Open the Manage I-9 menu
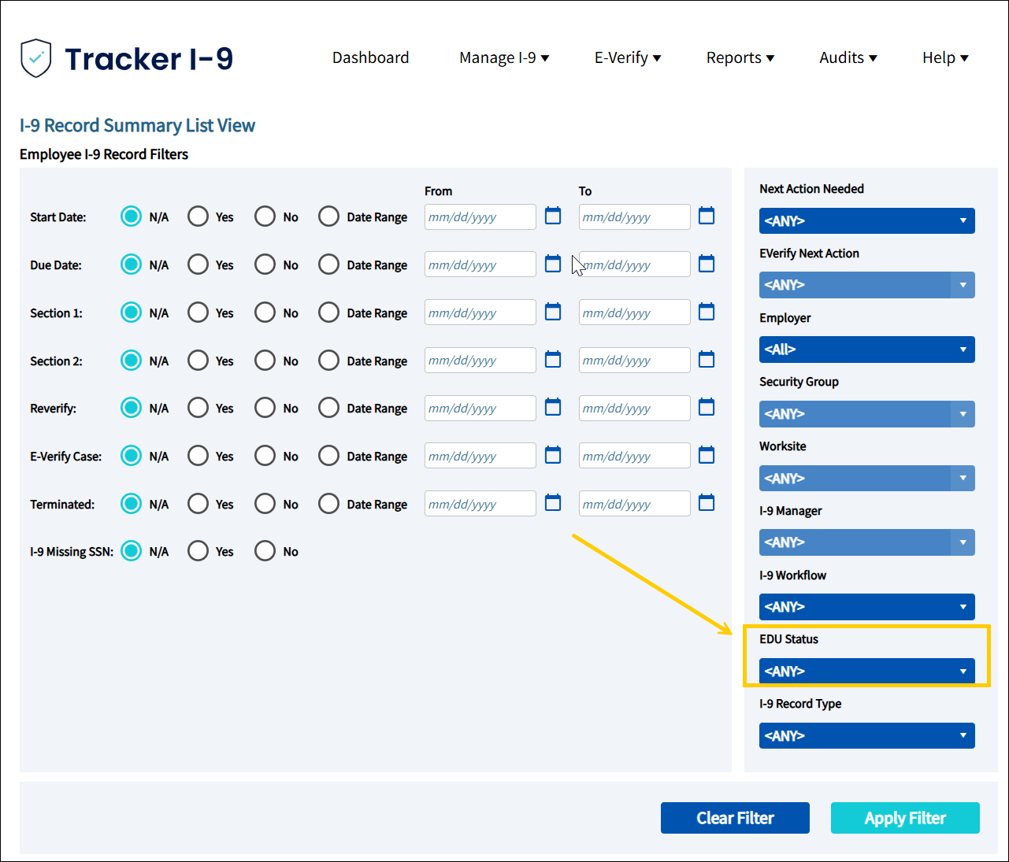Screen dimensions: 1009x862 [x=504, y=57]
